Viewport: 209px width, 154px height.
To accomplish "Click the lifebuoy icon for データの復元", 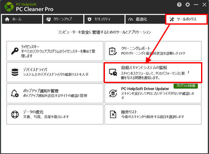I will [x=15, y=114].
